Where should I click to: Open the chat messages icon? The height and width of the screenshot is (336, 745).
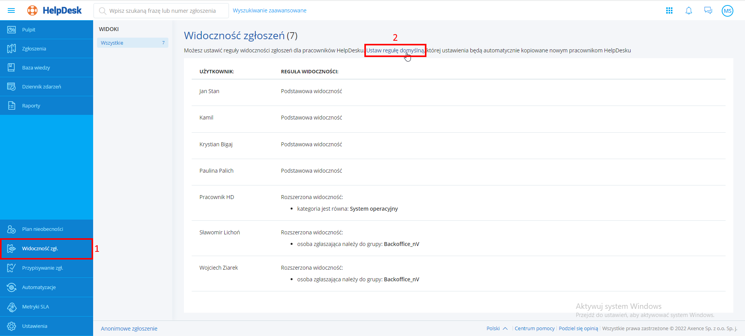coord(708,10)
